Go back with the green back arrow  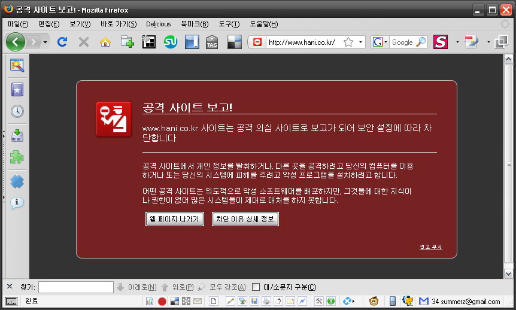tap(15, 42)
